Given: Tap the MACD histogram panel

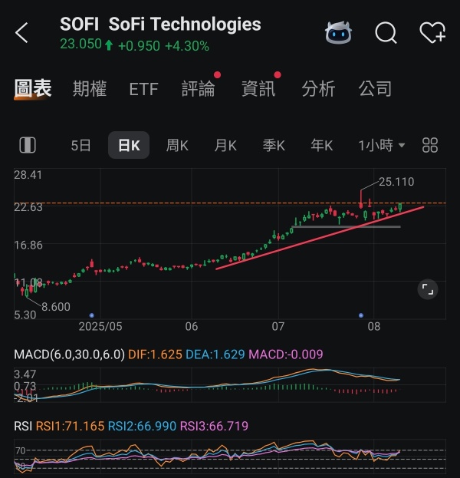Looking at the screenshot, I should point(230,385).
